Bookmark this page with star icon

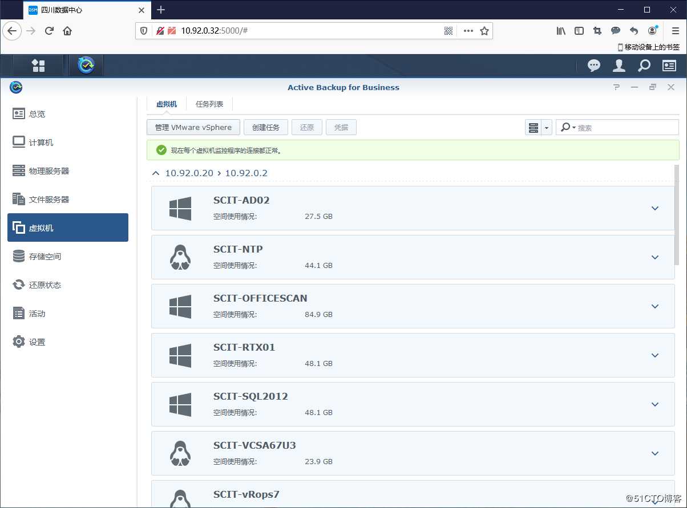coord(484,31)
